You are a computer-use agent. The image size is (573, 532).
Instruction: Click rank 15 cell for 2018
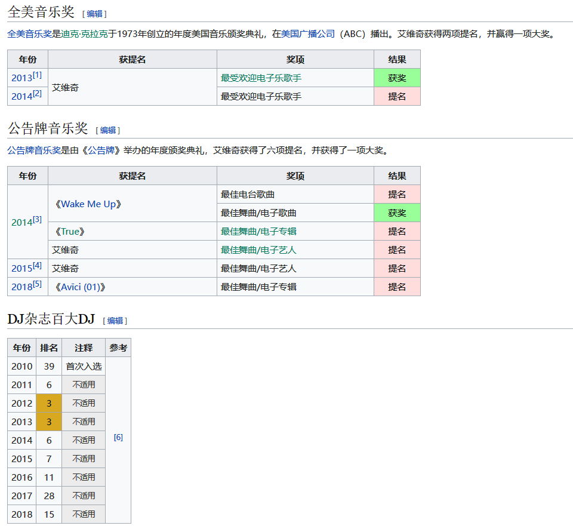(49, 515)
